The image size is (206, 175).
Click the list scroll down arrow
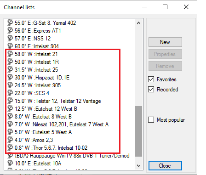(138, 166)
